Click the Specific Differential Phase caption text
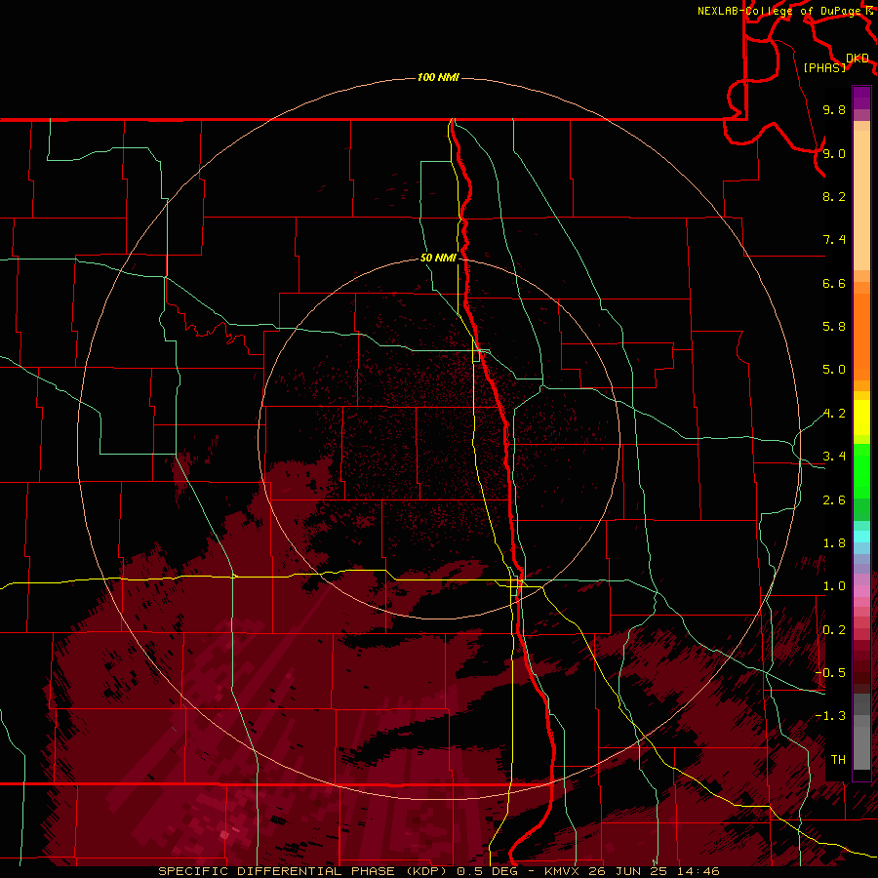This screenshot has width=878, height=878. [438, 871]
